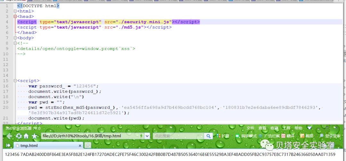Click the shirt skin icon
Image resolution: width=346 pixels, height=161 pixels.
tap(309, 128)
